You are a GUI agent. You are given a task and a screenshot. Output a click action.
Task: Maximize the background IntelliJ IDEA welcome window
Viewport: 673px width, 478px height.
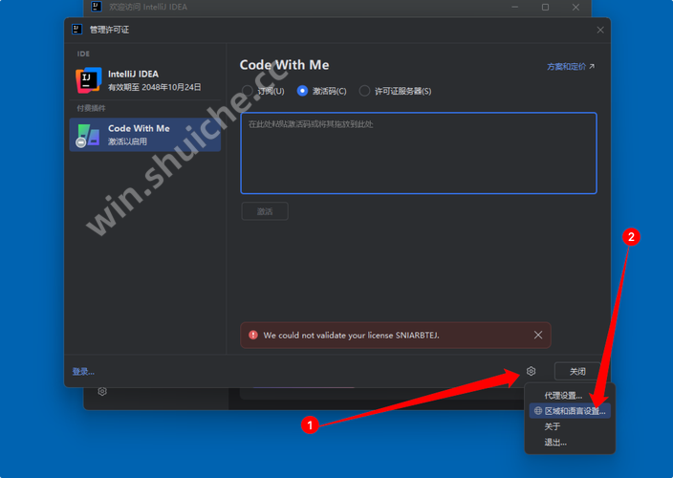click(545, 7)
